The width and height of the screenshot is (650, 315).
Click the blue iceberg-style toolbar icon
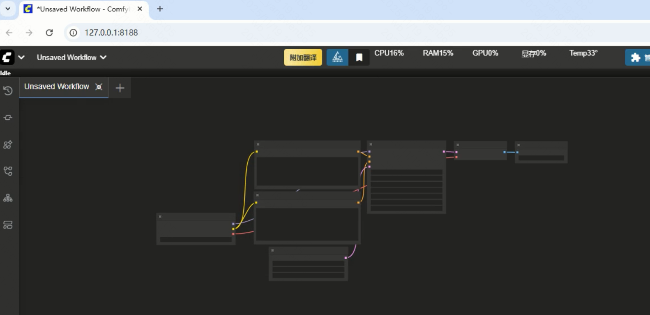tap(337, 57)
